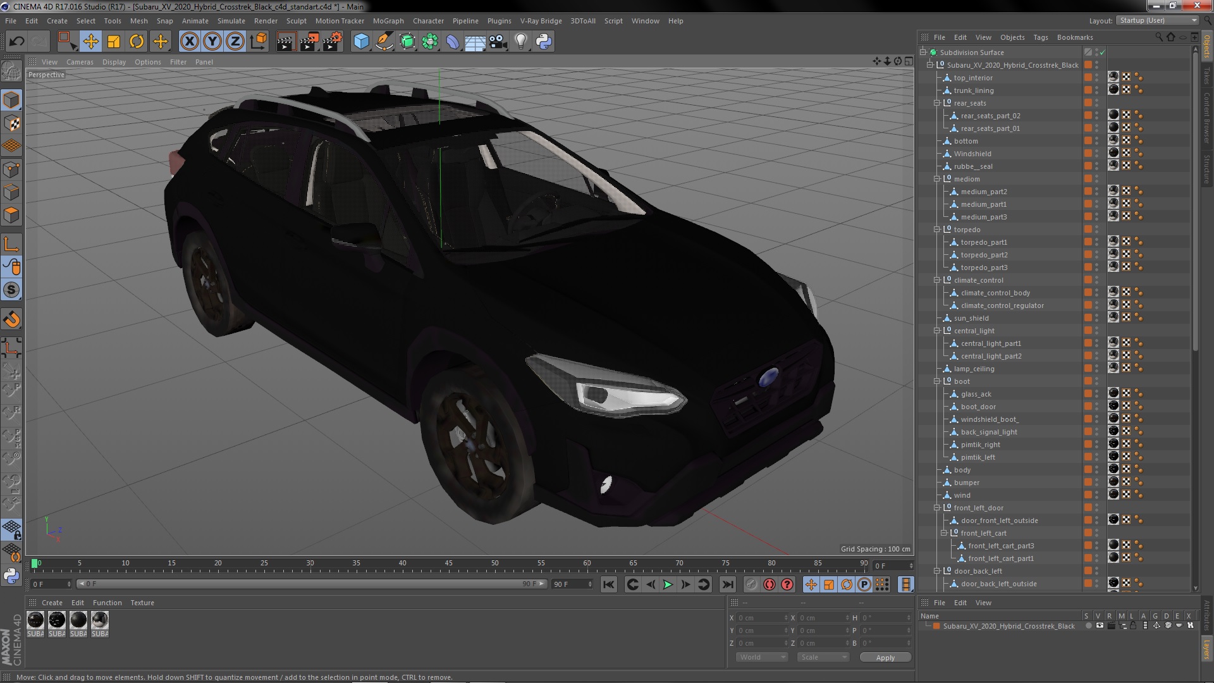Click the Undo arrow icon
This screenshot has width=1214, height=683.
(16, 42)
